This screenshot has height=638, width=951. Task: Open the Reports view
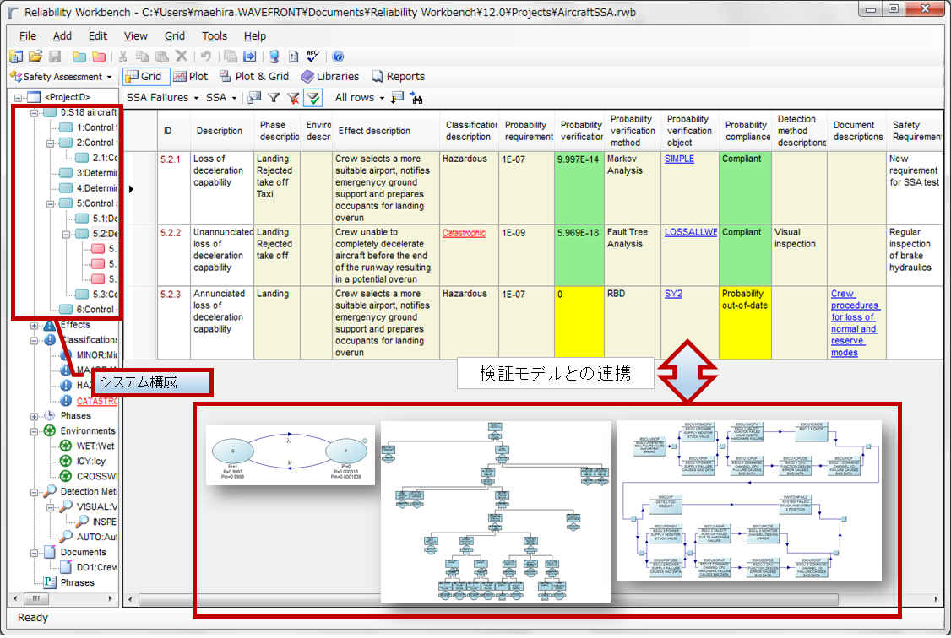tap(398, 76)
